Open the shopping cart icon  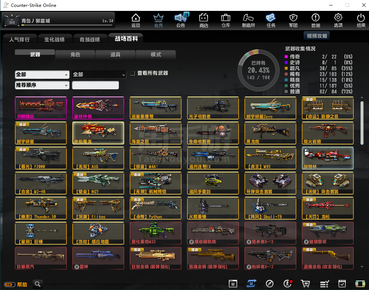click(x=305, y=284)
